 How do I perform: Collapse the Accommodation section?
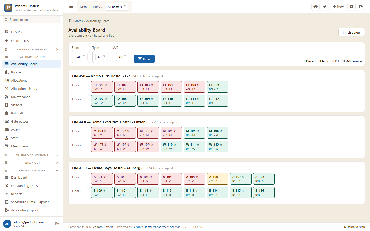(x=31, y=57)
